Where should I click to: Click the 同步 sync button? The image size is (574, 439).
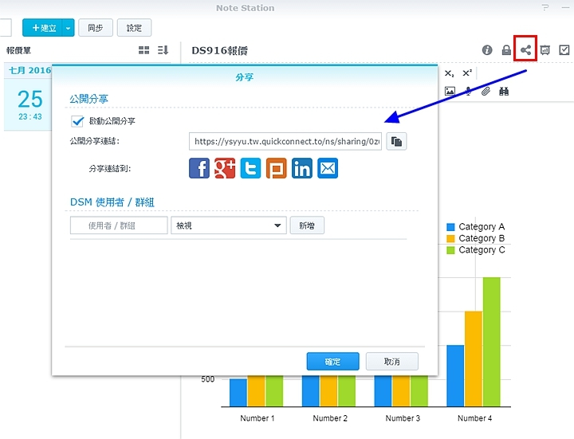click(x=95, y=28)
